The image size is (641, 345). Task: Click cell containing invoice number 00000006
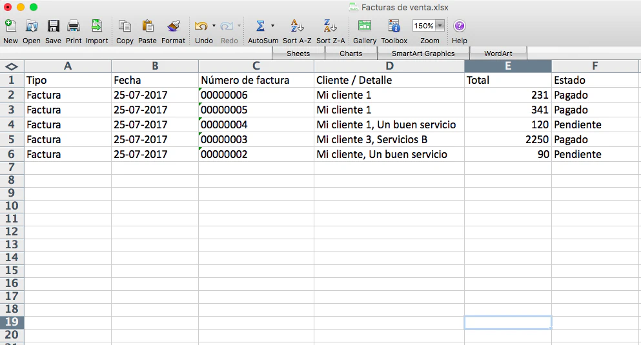[x=256, y=95]
